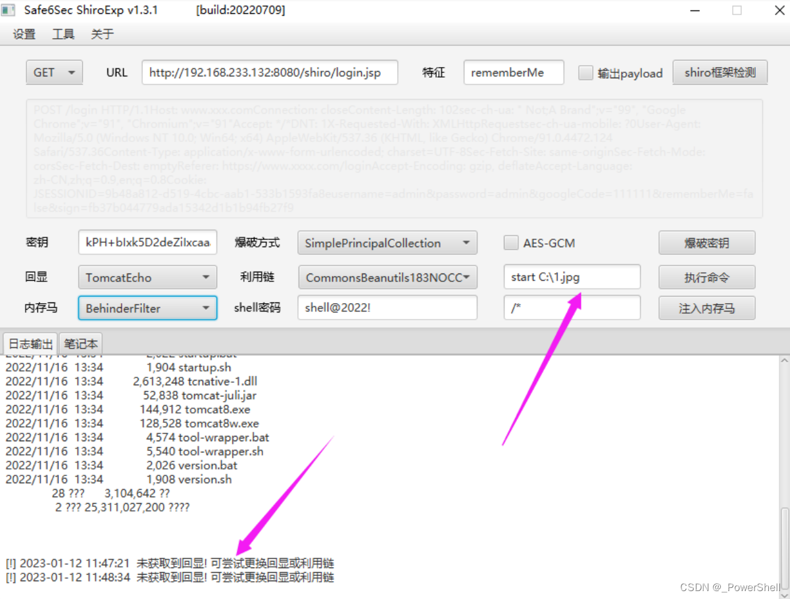Image resolution: width=790 pixels, height=599 pixels.
Task: Open the TomcatEcho 回显 dropdown
Action: click(147, 277)
